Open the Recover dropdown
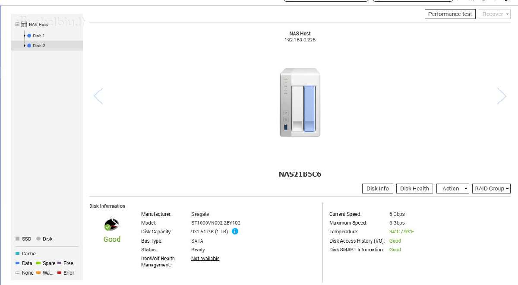 [495, 14]
